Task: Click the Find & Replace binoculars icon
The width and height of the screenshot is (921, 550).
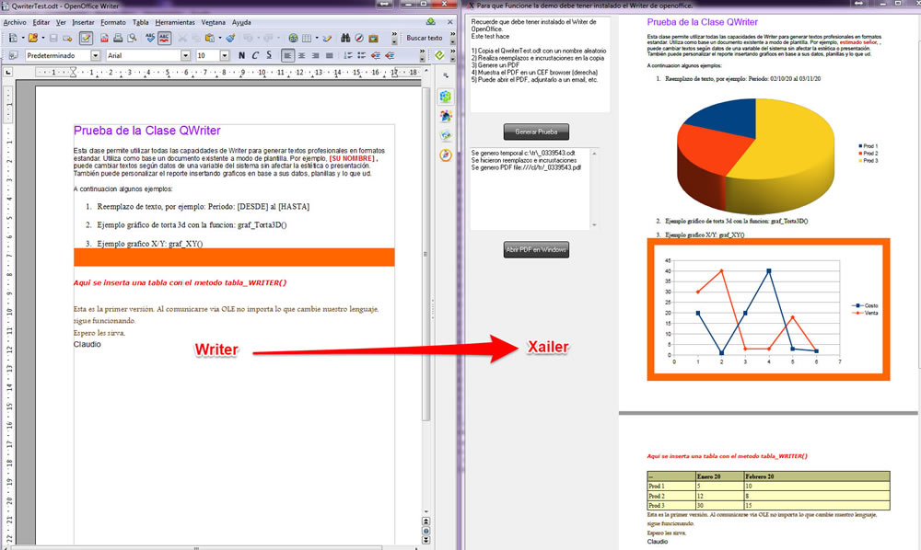Action: (x=345, y=38)
